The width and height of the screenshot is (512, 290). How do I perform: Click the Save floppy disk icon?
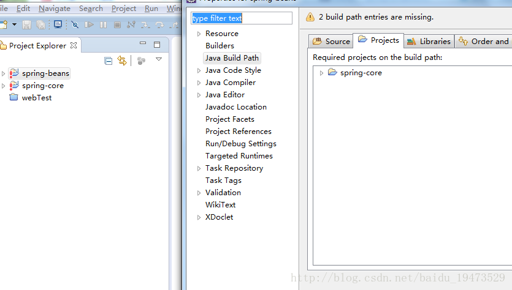26,24
